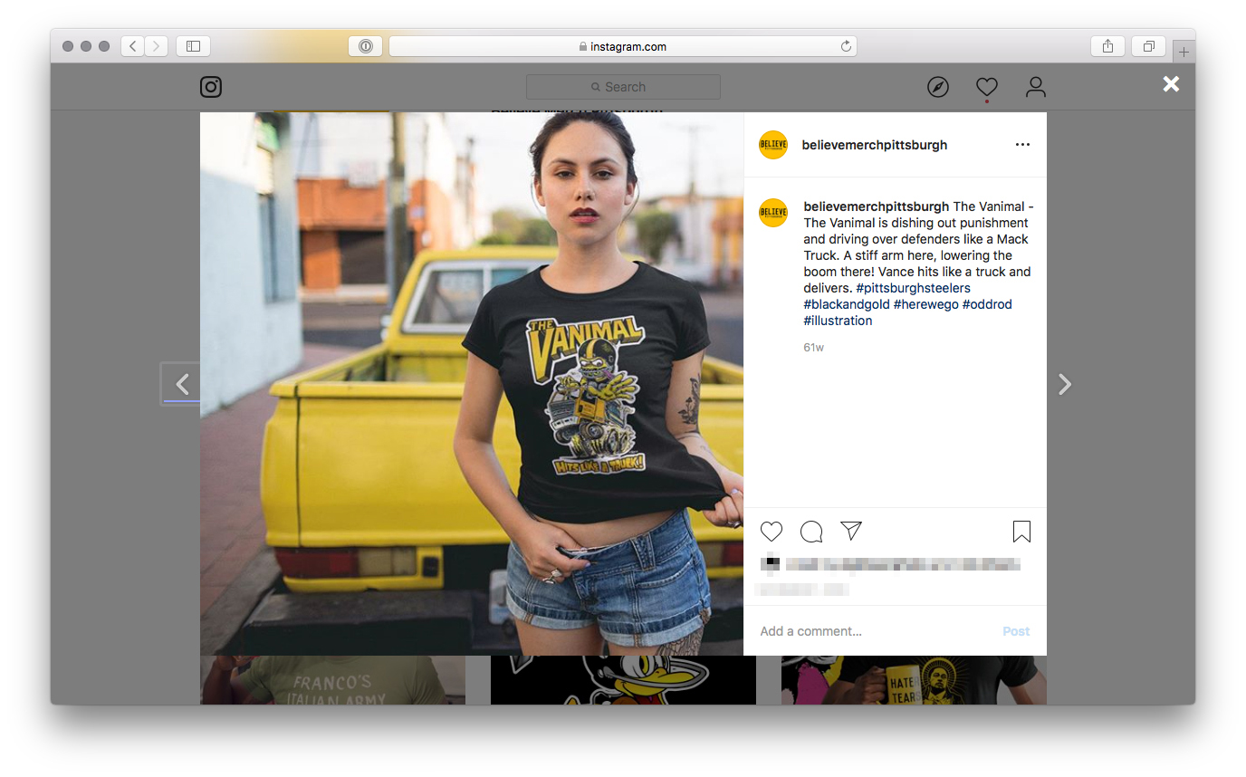Open the #illustration hashtag
The width and height of the screenshot is (1246, 777).
(838, 321)
